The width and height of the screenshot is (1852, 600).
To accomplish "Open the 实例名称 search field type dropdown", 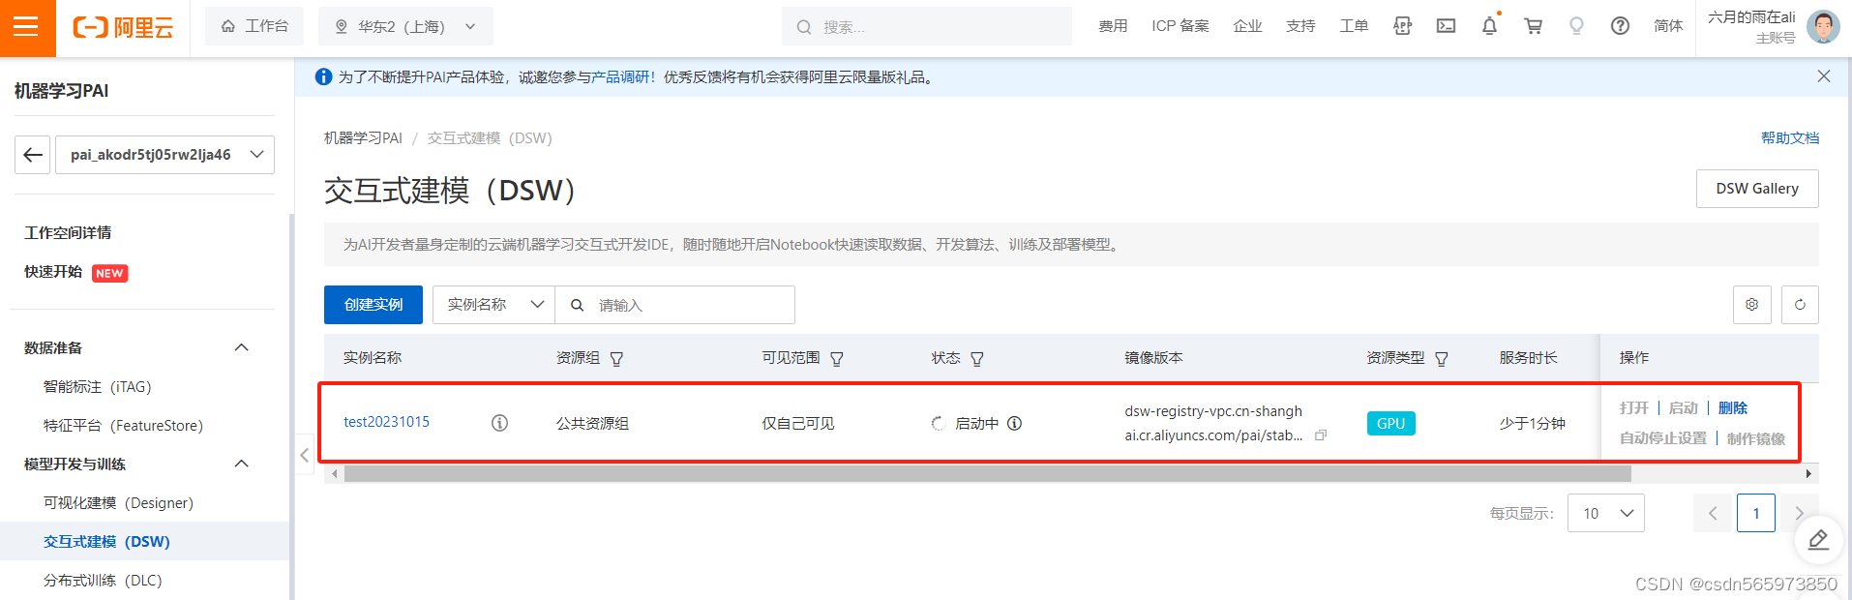I will click(x=493, y=305).
